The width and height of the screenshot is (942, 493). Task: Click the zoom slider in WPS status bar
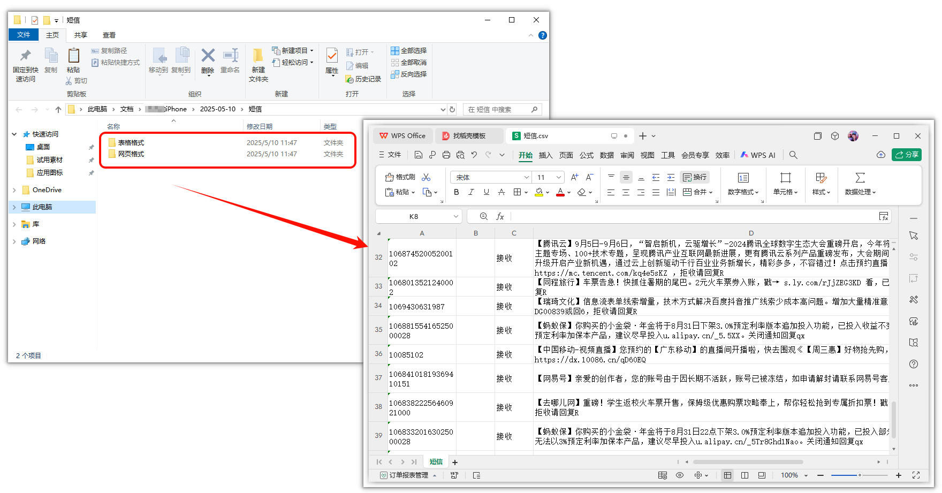click(x=860, y=475)
